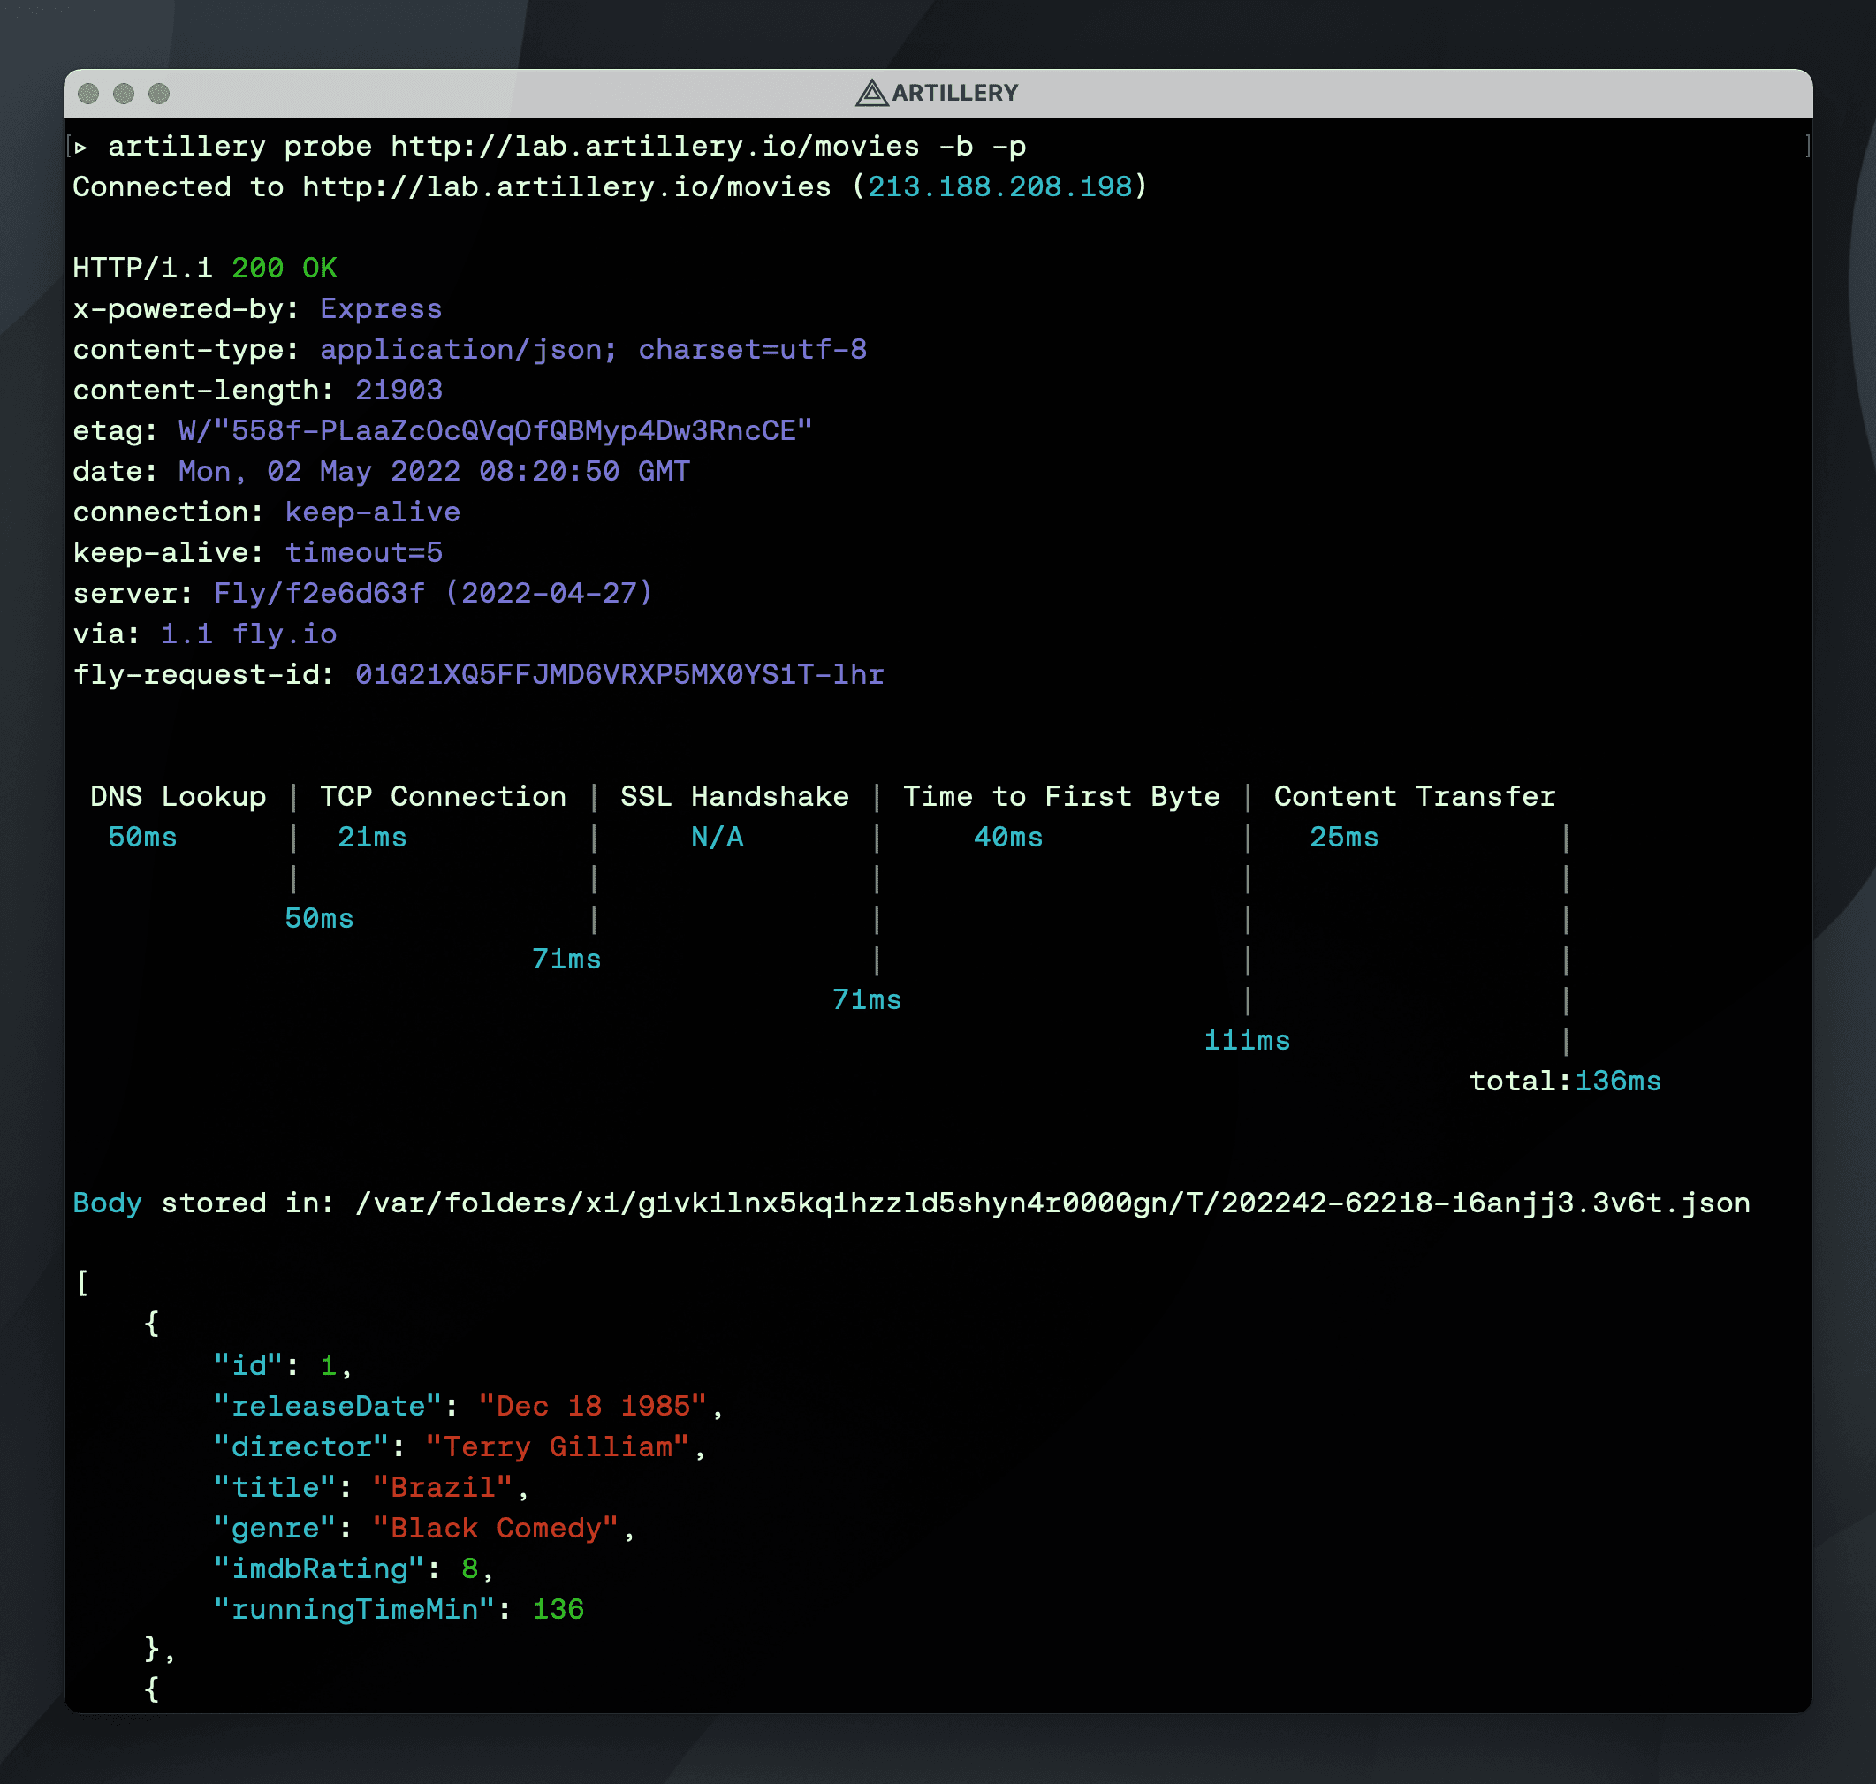This screenshot has width=1876, height=1784.
Task: Click the connection value 'keep-alive'
Action: coord(373,512)
